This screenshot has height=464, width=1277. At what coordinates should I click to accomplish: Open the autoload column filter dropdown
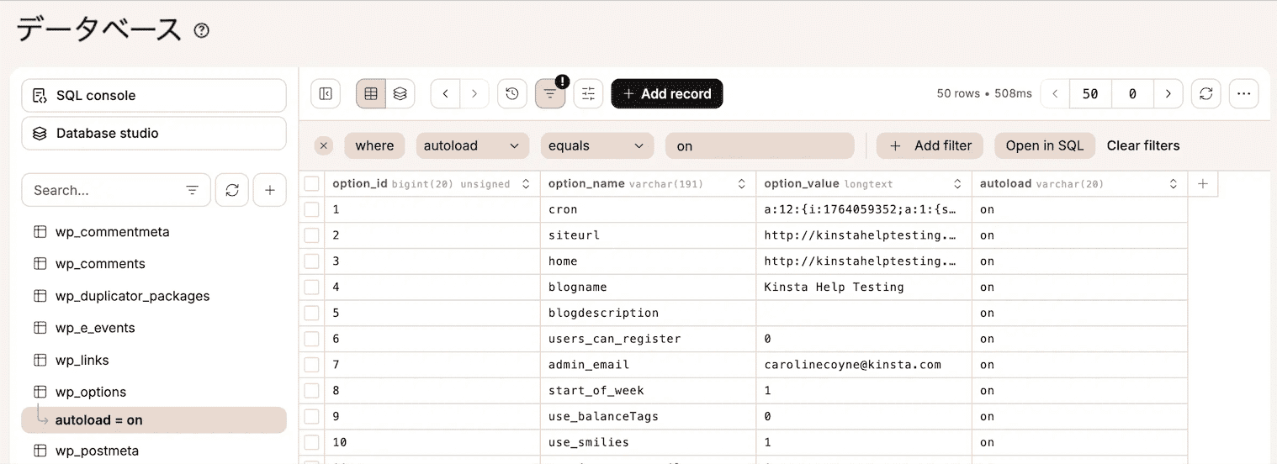click(472, 145)
